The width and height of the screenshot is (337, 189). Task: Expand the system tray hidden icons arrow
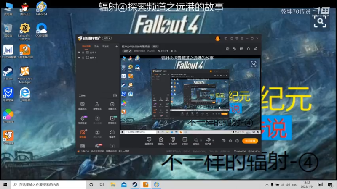tap(267, 184)
